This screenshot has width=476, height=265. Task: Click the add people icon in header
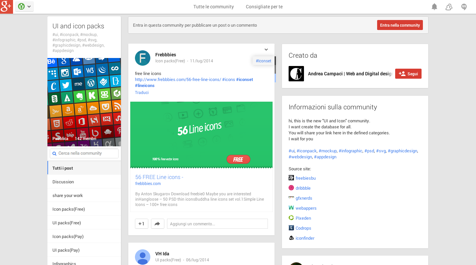coord(449,7)
